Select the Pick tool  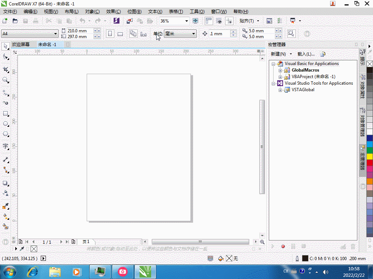pyautogui.click(x=5, y=46)
